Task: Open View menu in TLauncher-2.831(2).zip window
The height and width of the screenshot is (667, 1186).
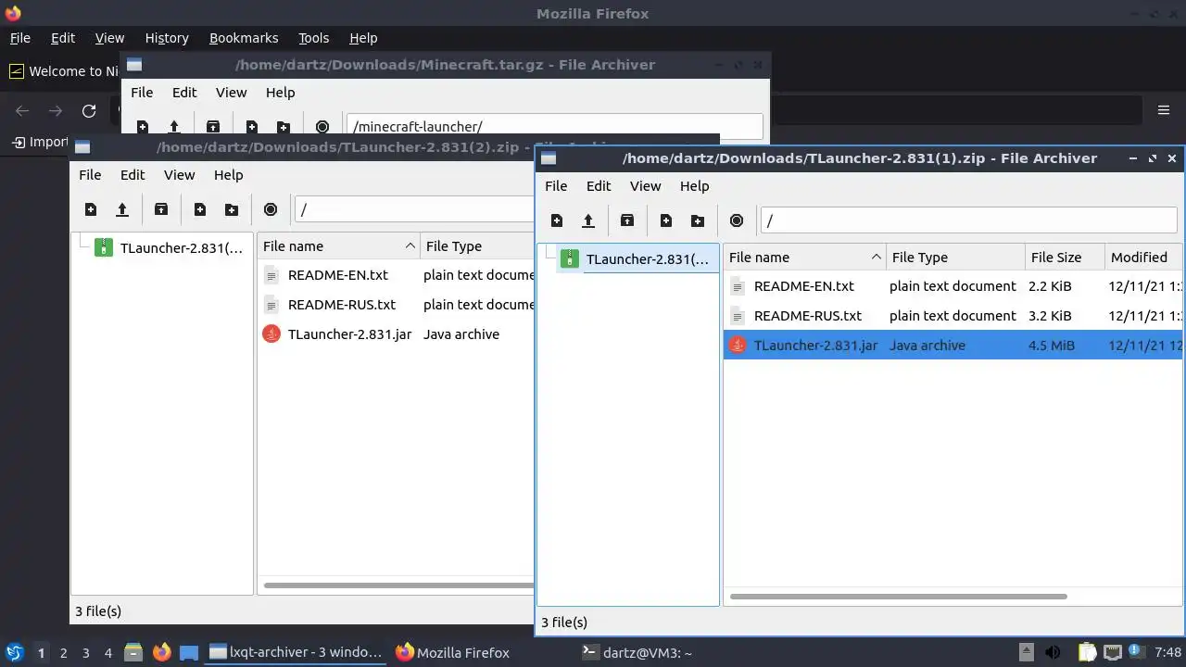Action: (x=180, y=174)
